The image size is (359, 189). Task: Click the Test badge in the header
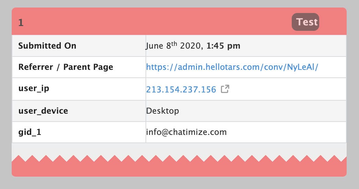point(305,22)
